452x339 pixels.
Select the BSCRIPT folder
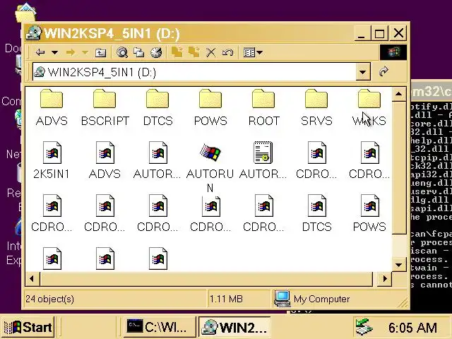105,107
